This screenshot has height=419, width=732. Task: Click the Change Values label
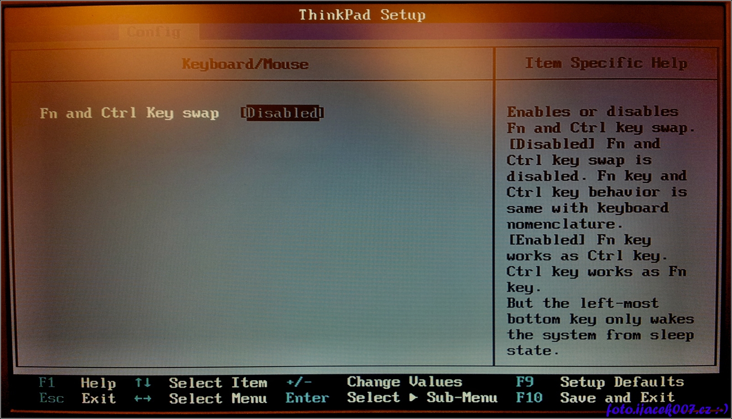pyautogui.click(x=404, y=382)
